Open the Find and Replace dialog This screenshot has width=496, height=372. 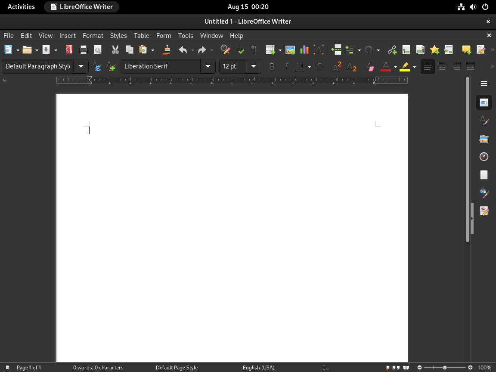point(225,49)
